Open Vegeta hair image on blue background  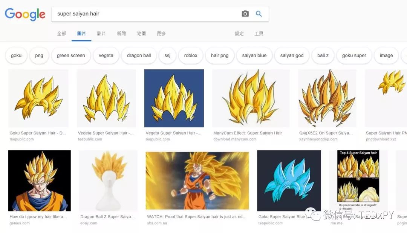click(174, 98)
